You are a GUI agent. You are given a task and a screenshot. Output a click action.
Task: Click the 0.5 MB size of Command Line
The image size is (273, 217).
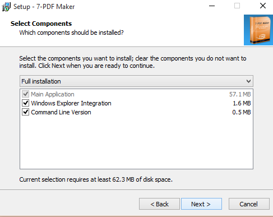tap(242, 112)
